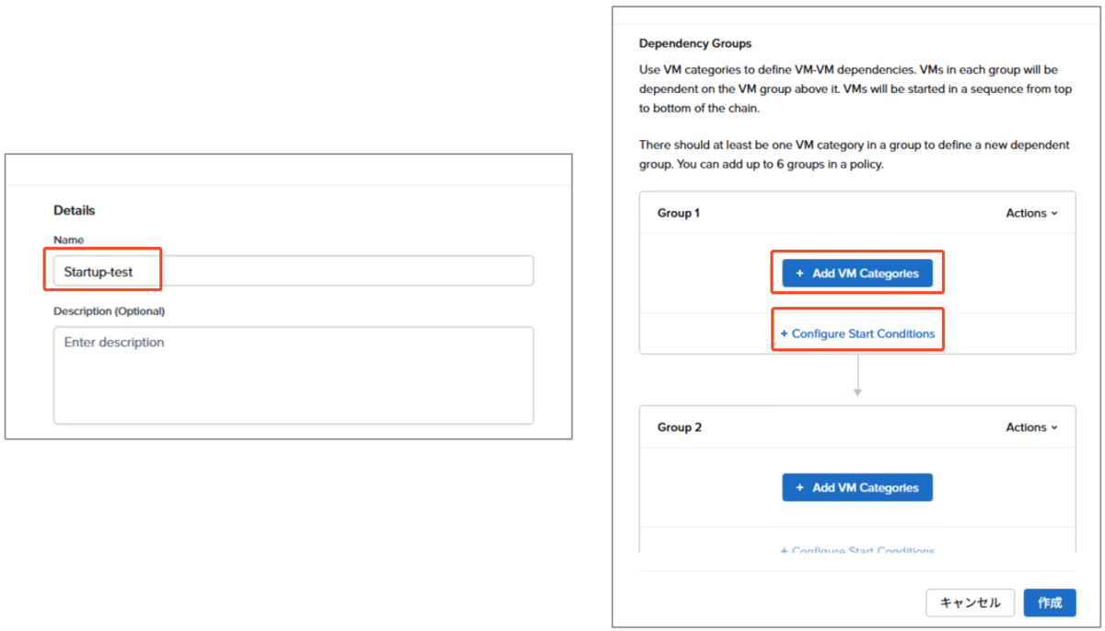
Task: Click the Dependency Groups heading
Action: click(695, 43)
